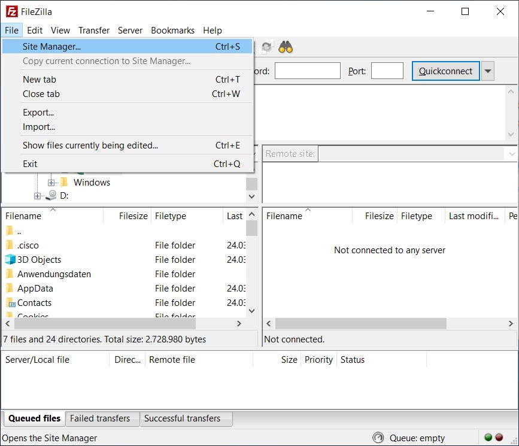Expand the Windows folder tree node
The width and height of the screenshot is (519, 446).
(x=51, y=183)
